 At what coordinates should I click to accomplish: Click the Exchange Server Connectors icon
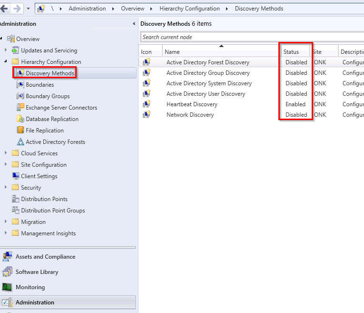coord(20,107)
